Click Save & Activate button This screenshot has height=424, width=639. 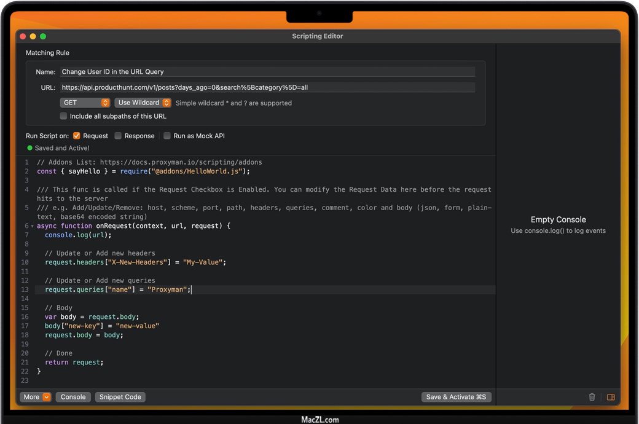click(x=456, y=397)
